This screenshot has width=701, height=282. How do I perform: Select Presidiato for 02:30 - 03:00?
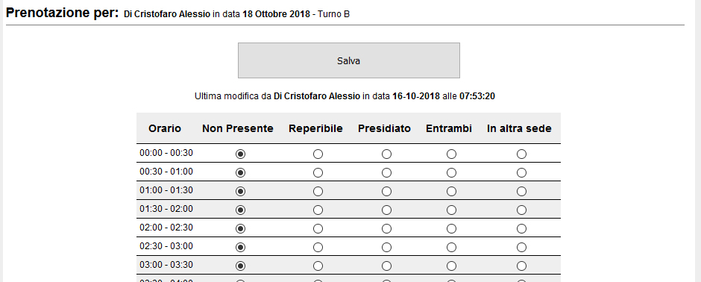click(387, 247)
